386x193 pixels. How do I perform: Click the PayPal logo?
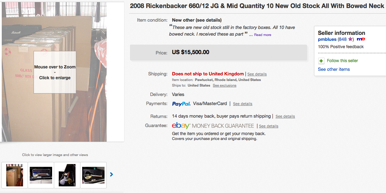pyautogui.click(x=181, y=104)
